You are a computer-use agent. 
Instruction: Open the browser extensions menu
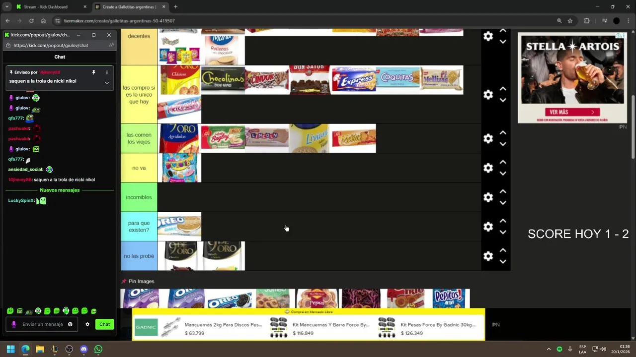tap(587, 21)
